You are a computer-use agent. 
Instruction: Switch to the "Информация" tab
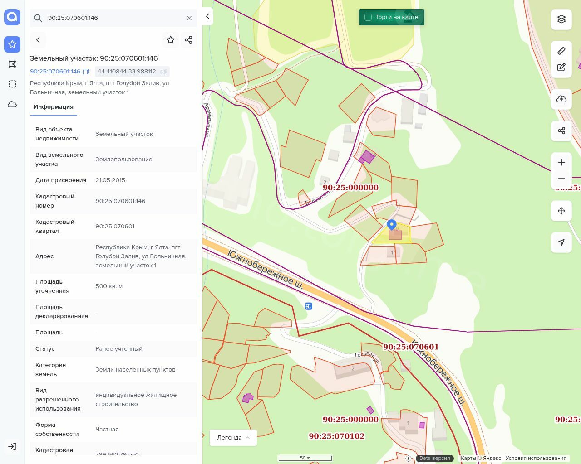click(x=54, y=107)
